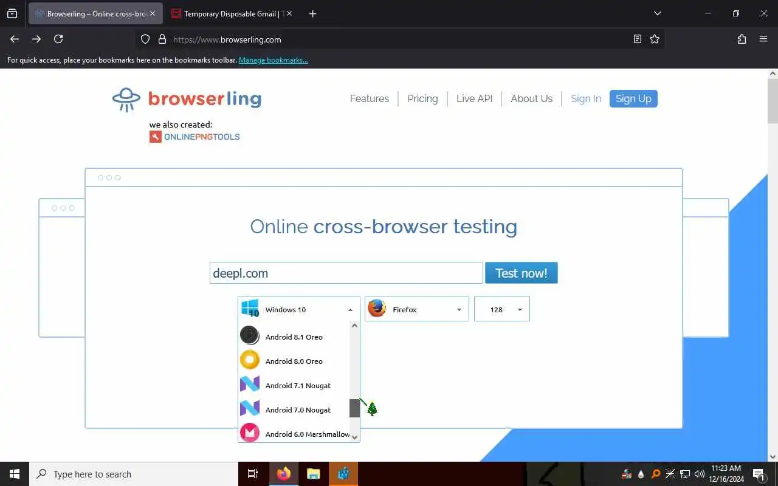The height and width of the screenshot is (486, 778).
Task: Open the Pricing nav item
Action: [x=422, y=98]
